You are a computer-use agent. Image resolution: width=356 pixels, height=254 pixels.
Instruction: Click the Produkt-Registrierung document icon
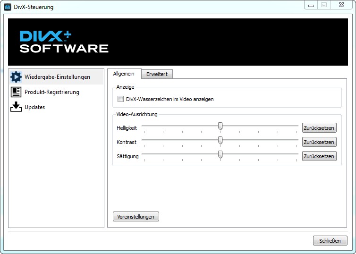pyautogui.click(x=16, y=92)
